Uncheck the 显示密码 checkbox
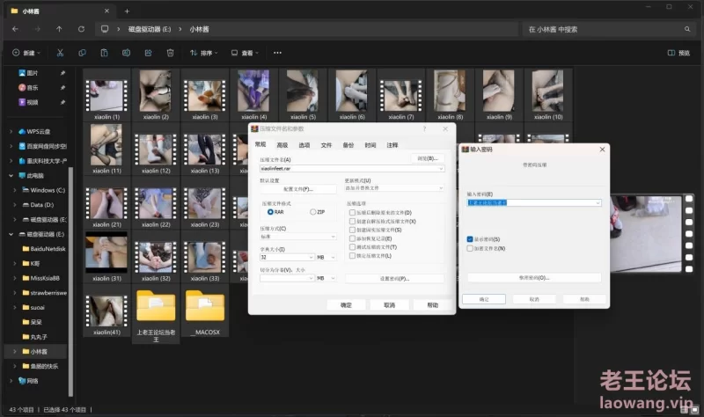Viewport: 704px width, 417px height. click(x=470, y=239)
